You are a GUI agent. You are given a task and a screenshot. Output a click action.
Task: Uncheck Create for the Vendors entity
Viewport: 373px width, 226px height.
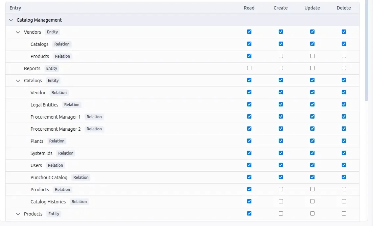(281, 31)
